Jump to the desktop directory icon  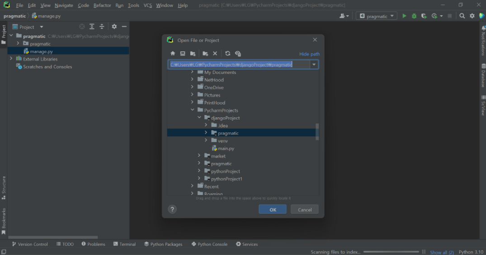tap(183, 54)
